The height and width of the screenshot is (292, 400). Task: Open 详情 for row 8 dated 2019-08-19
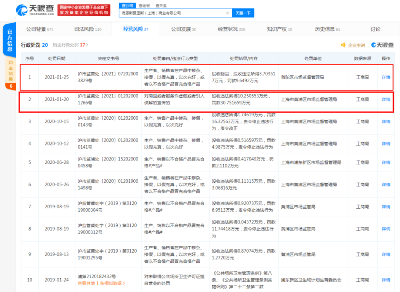click(386, 229)
